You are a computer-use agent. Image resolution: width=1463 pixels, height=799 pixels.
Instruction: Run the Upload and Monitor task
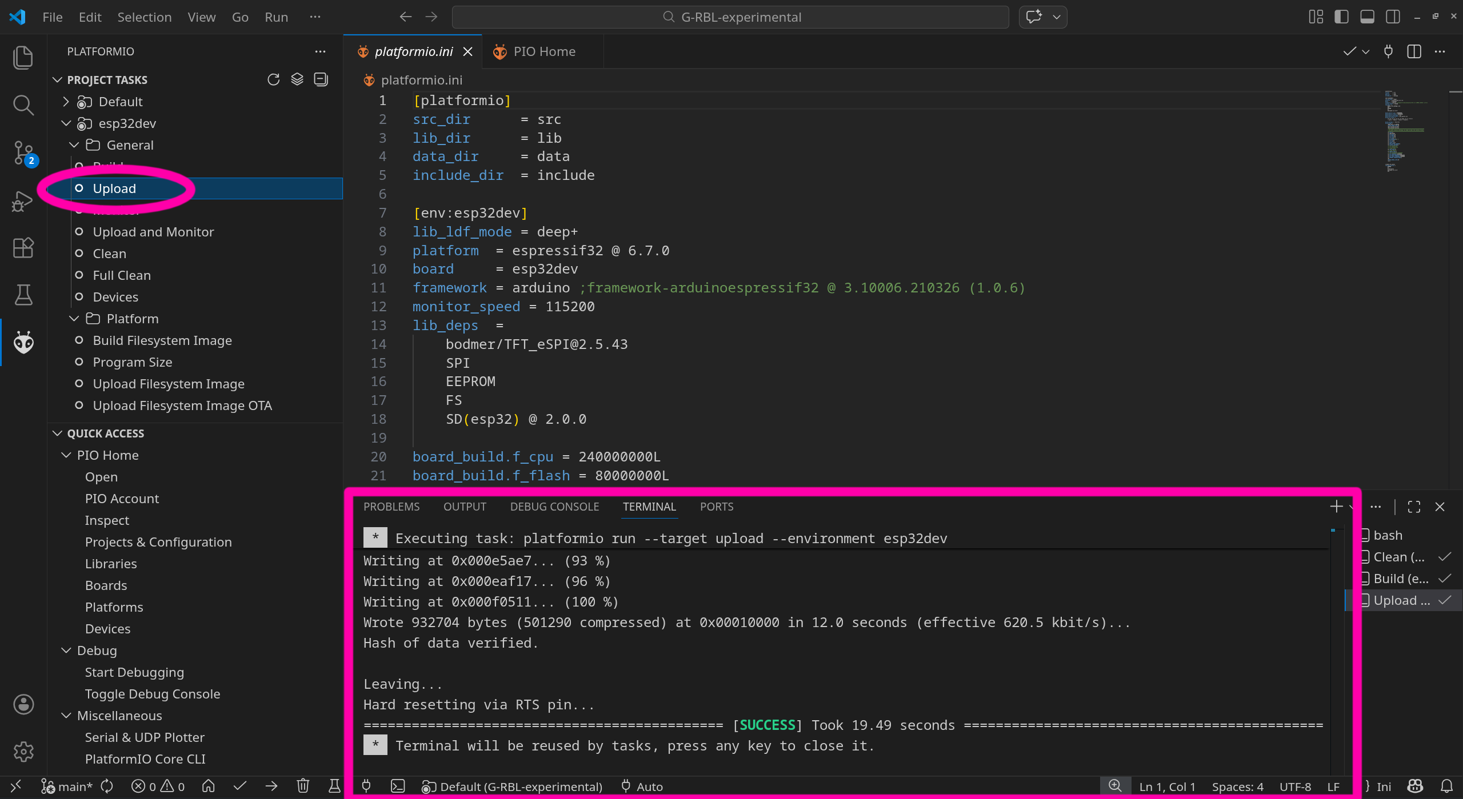click(153, 232)
